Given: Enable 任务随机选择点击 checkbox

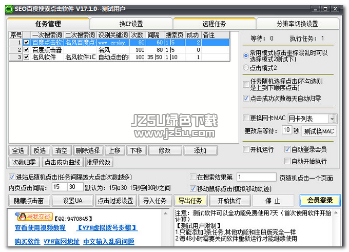Looking at the screenshot, I should [x=246, y=84].
